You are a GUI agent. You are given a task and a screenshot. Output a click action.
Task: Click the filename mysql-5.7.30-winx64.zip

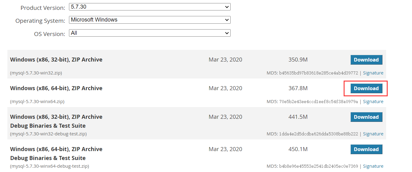tap(37, 102)
